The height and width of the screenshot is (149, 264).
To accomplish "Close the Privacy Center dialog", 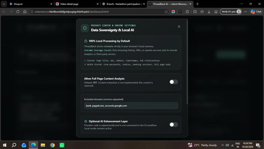I will pyautogui.click(x=179, y=27).
